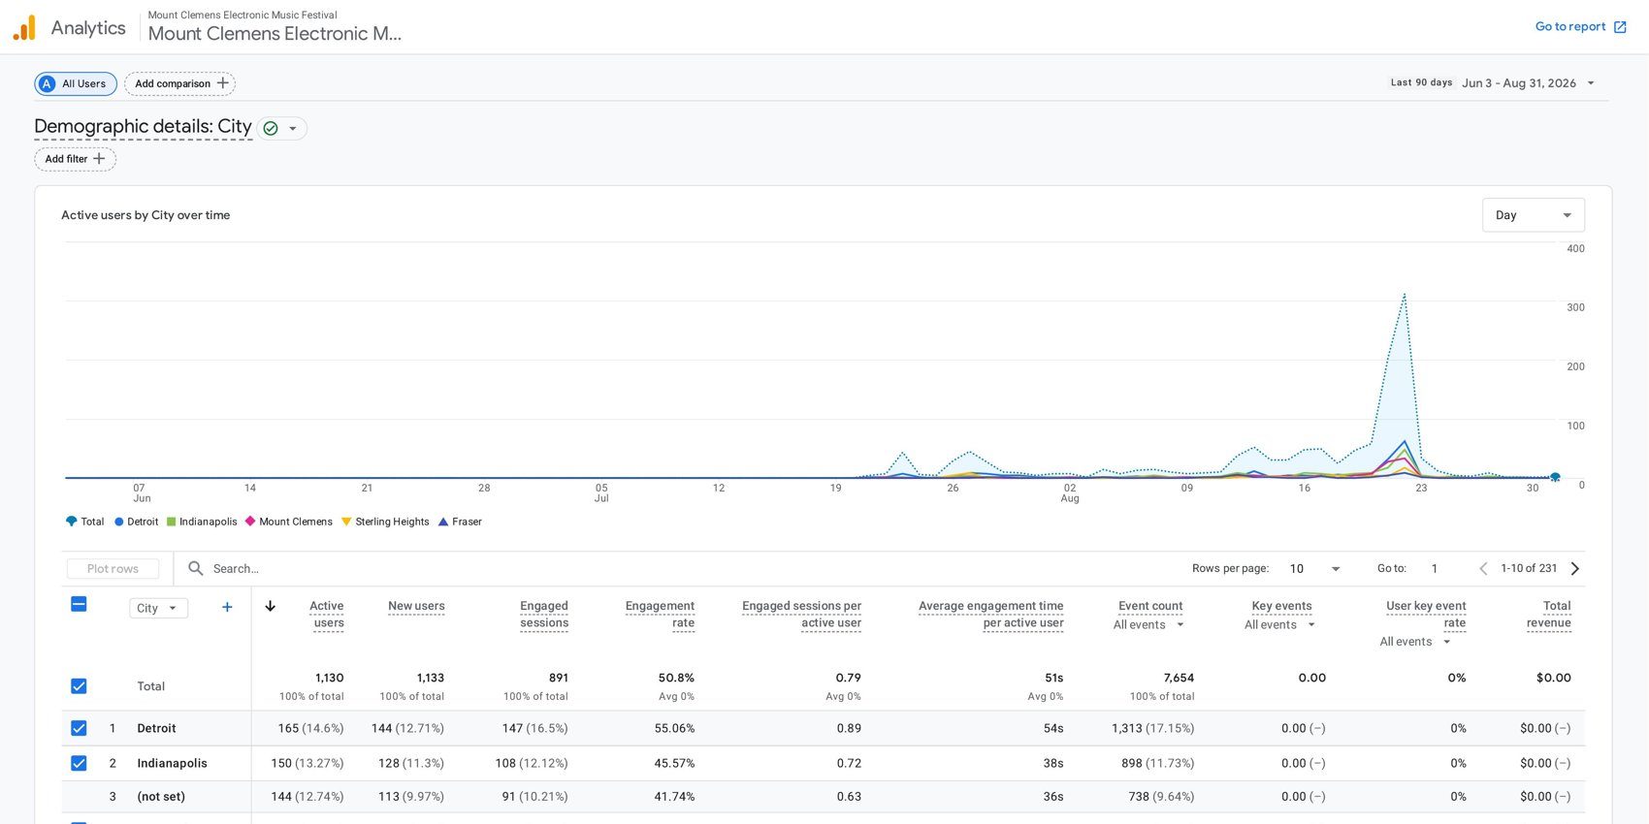Click the sort descending arrow by Active users

271,606
